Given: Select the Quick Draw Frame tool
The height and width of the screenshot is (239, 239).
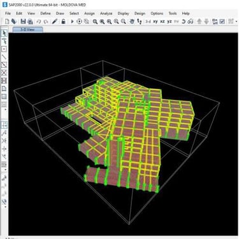Looking at the screenshot, I should tap(4, 65).
